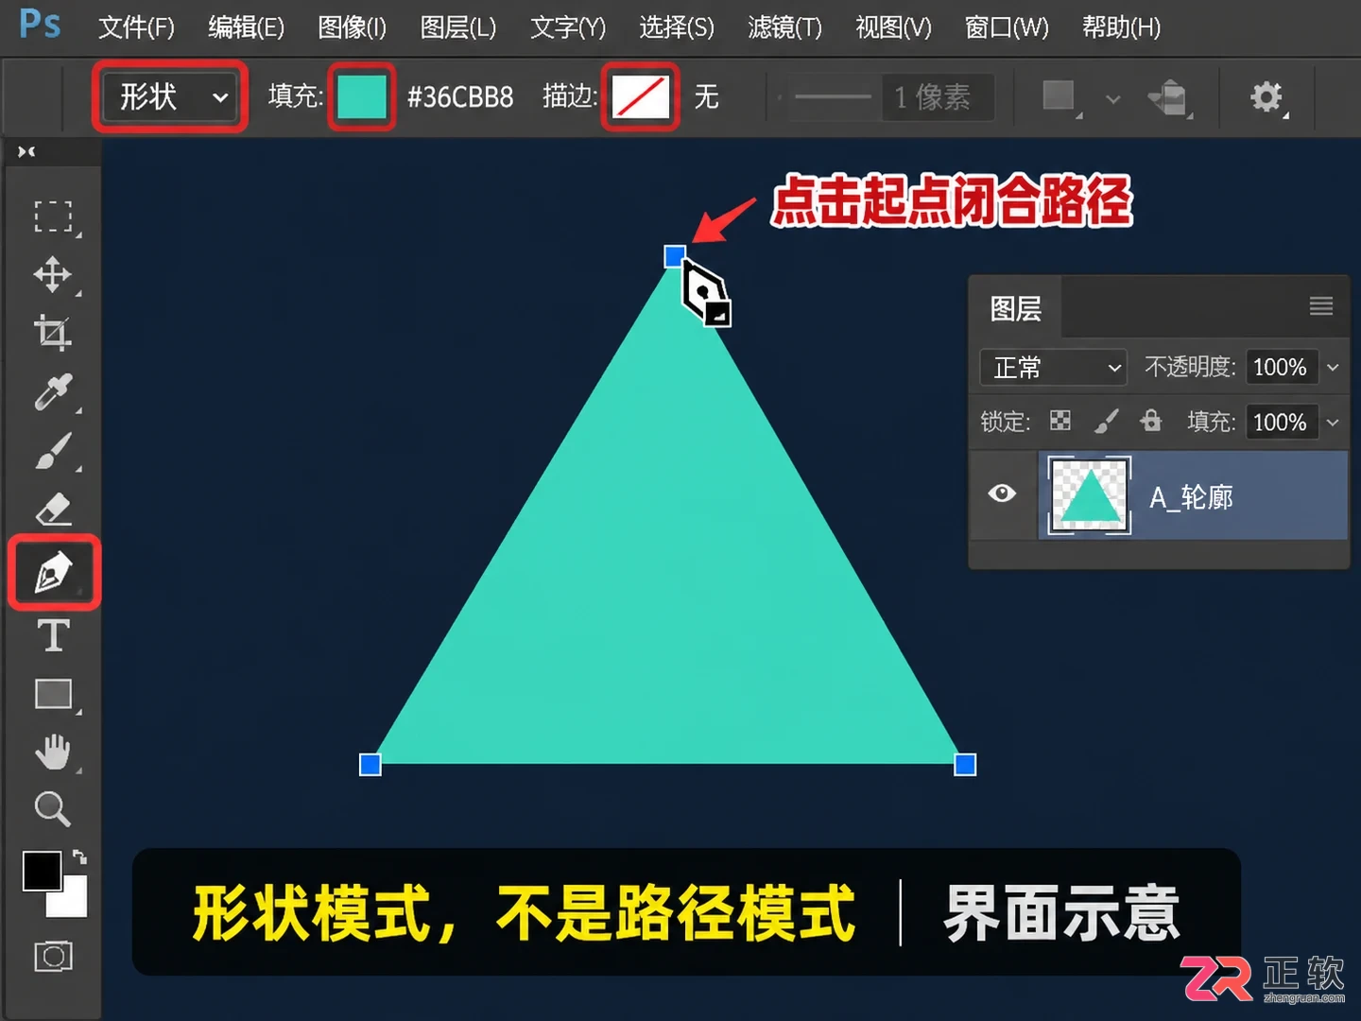
Task: Open the 形状 tool mode dropdown
Action: pos(170,96)
